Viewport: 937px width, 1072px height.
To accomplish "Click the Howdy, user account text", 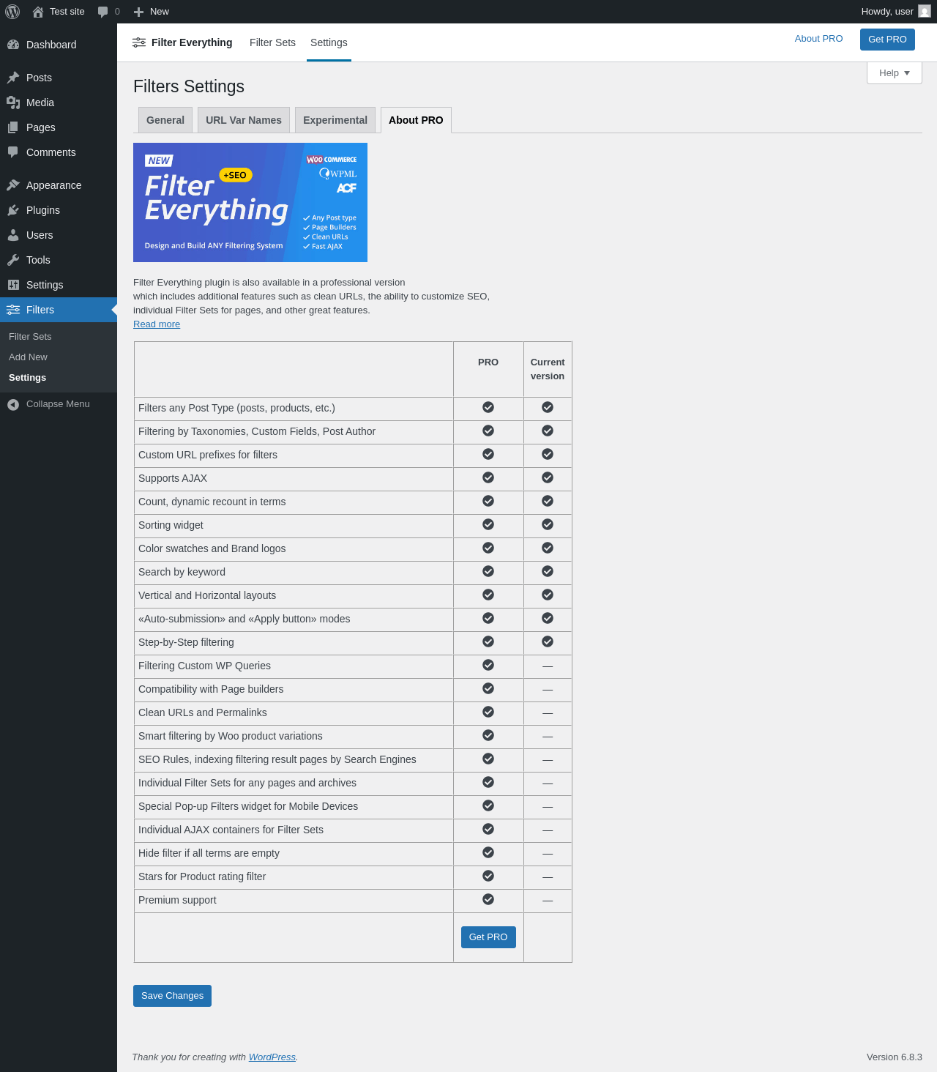I will click(x=887, y=12).
